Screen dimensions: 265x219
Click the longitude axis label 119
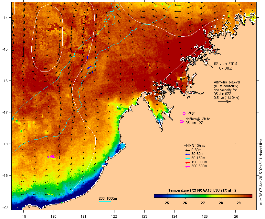tap(23, 216)
